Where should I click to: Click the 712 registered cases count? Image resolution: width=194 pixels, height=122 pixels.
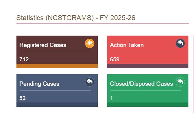point(24,59)
